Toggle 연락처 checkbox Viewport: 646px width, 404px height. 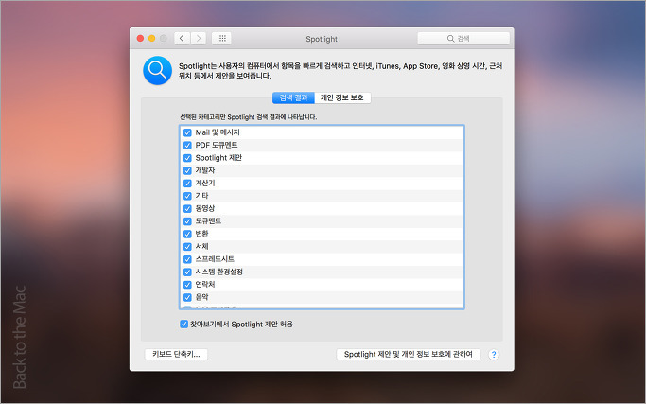pyautogui.click(x=187, y=285)
